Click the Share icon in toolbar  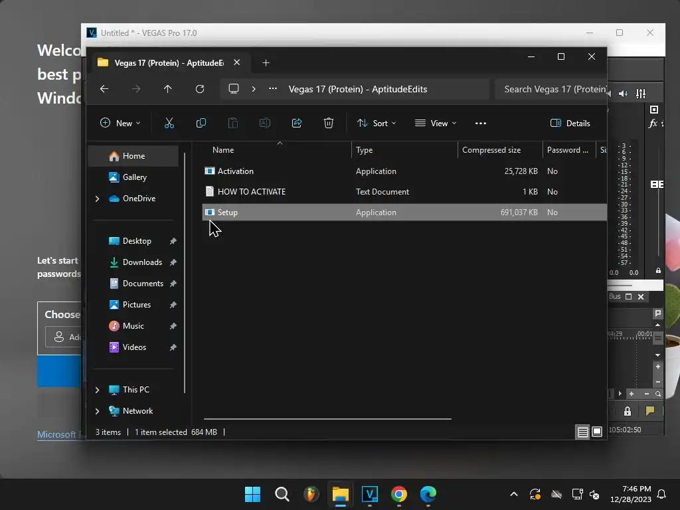[x=297, y=123]
